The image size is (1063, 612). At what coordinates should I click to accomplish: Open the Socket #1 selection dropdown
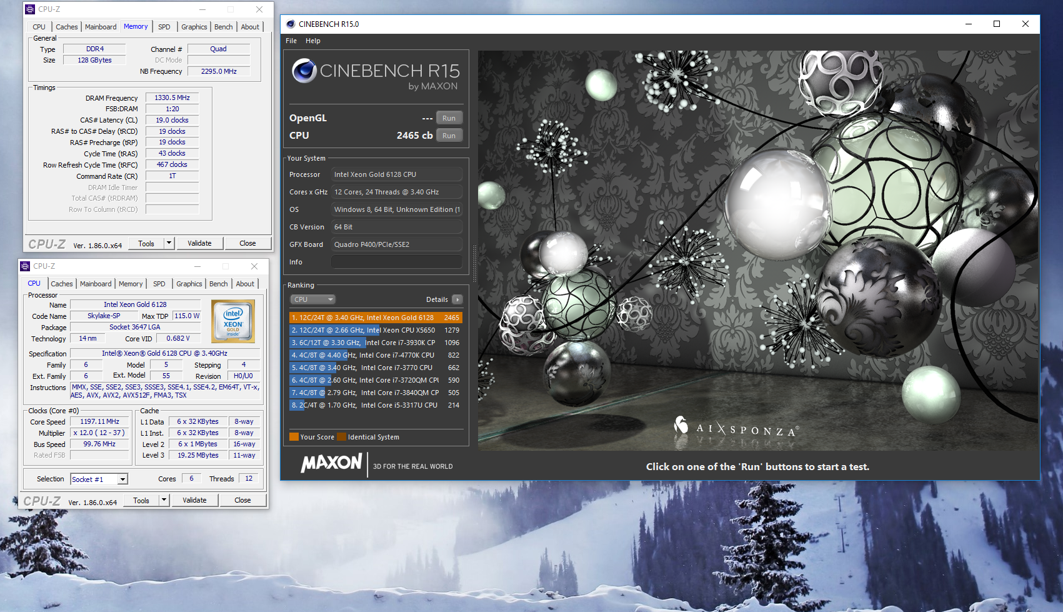pyautogui.click(x=123, y=479)
